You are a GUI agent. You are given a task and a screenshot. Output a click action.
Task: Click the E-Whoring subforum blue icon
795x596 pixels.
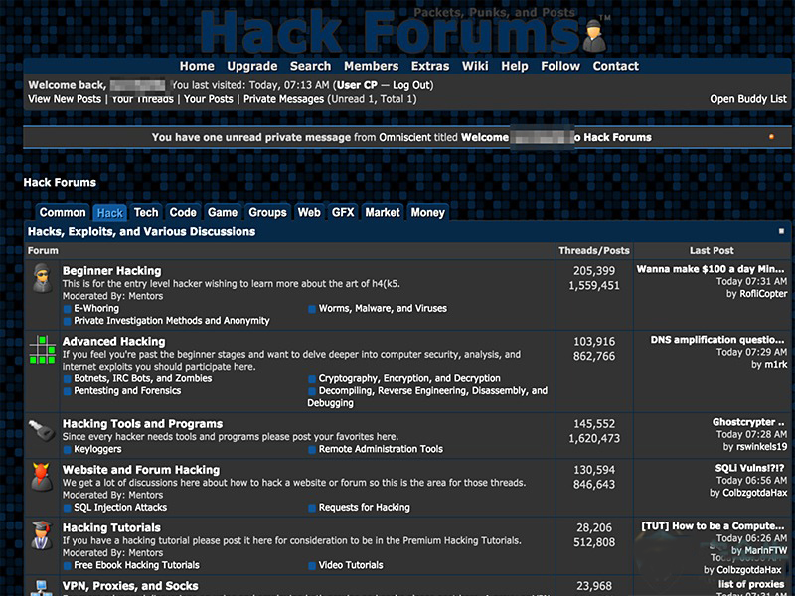point(67,309)
